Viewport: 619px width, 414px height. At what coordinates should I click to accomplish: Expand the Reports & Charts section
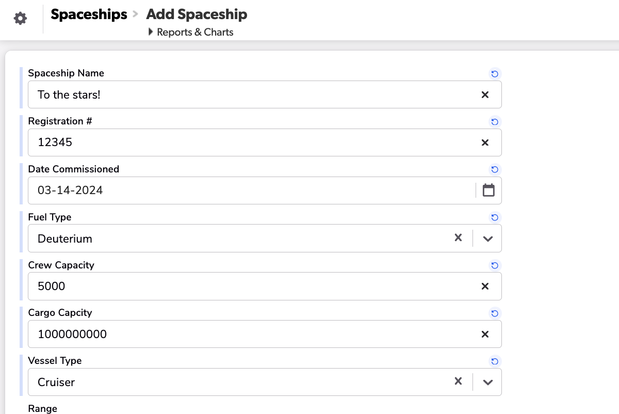coord(150,32)
